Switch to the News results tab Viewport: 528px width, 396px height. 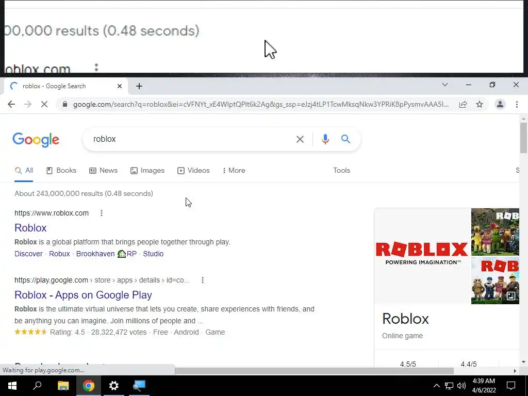103,170
